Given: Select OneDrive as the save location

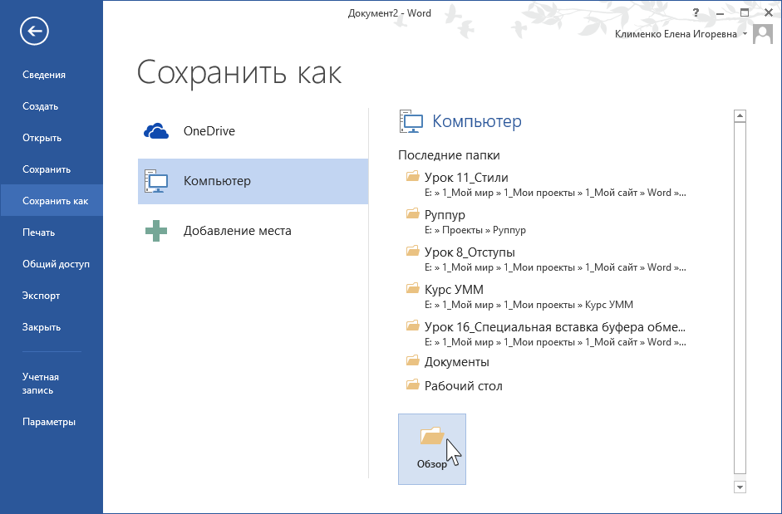Looking at the screenshot, I should click(253, 131).
